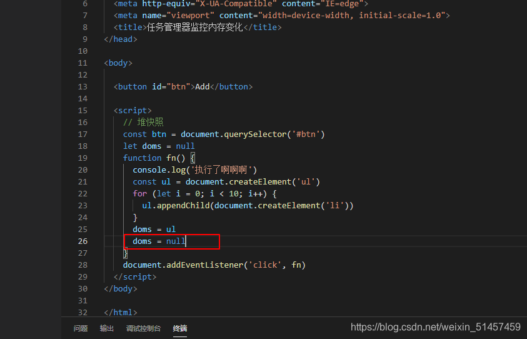Click the 'doms = ul' statement
Image resolution: width=527 pixels, height=339 pixels.
click(x=154, y=230)
